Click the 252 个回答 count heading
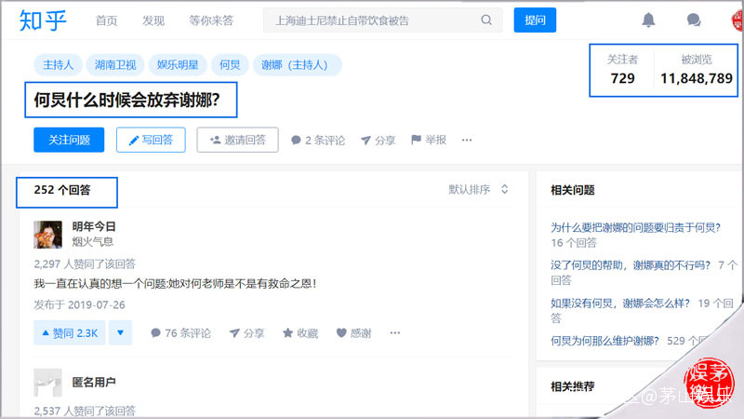744x419 pixels. click(x=62, y=190)
